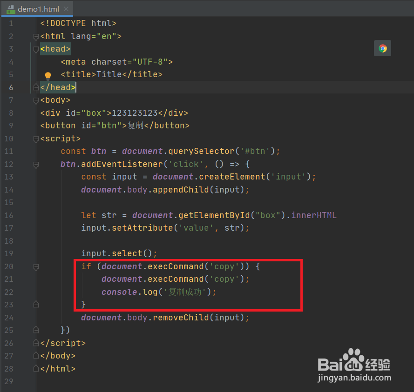Click appendChild(input) on line 14
The height and width of the screenshot is (392, 414).
pyautogui.click(x=198, y=190)
